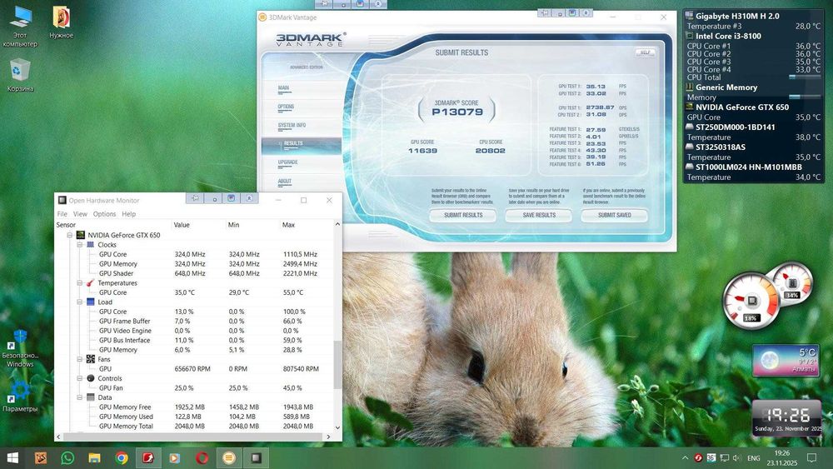Screen dimensions: 833x469
Task: Click the volume speaker icon in system tray
Action: point(737,458)
